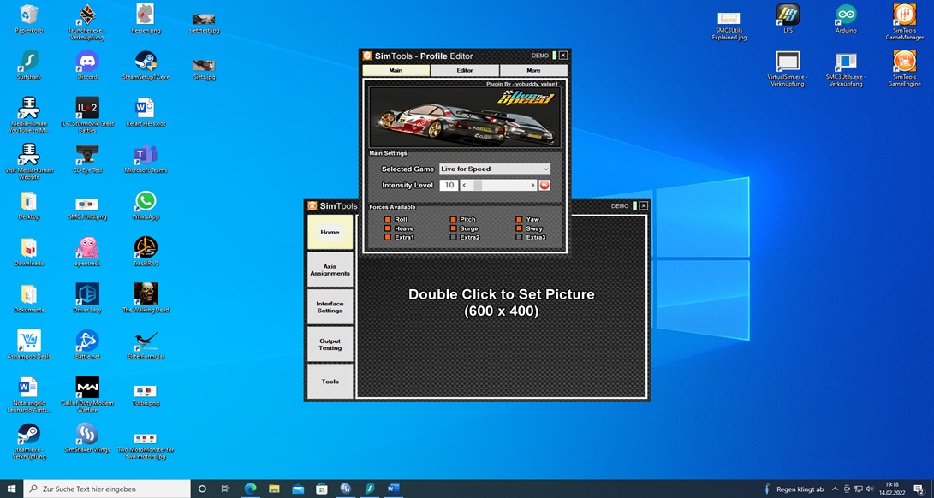Select the TrackIR v5 desktop shortcut

(x=146, y=252)
